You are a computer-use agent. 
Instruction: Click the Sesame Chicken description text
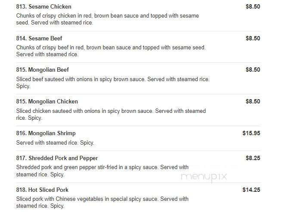108,19
